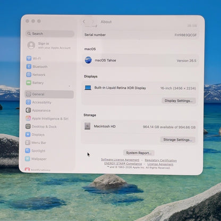Select the Desktop & Dock icon

pyautogui.click(x=28, y=126)
